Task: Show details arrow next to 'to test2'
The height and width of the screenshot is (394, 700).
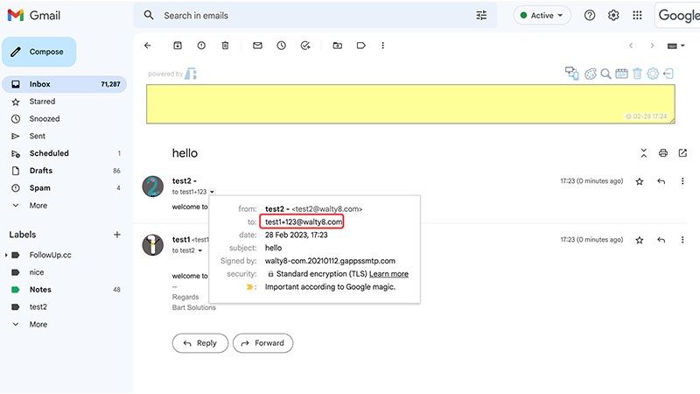Action: [200, 250]
